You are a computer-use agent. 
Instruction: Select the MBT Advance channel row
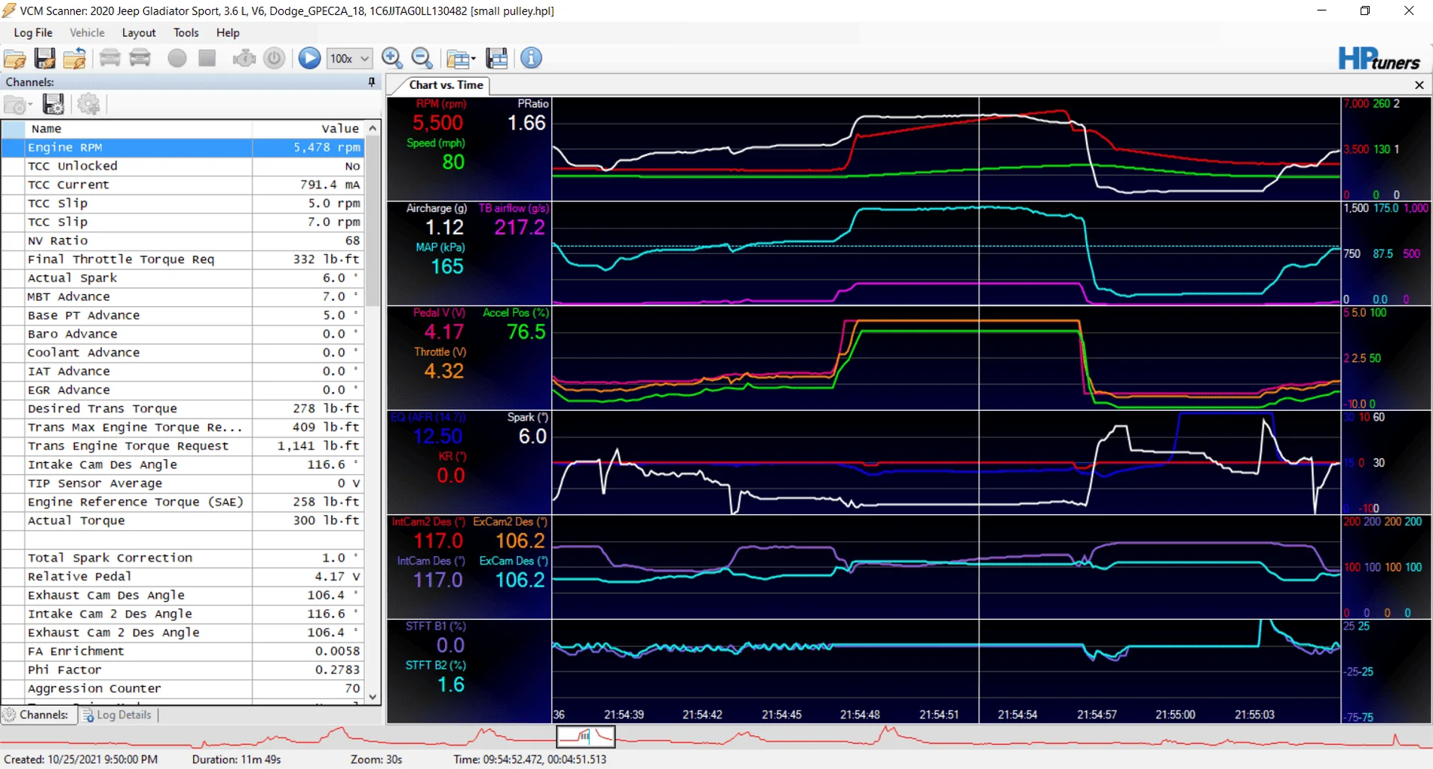coord(183,297)
